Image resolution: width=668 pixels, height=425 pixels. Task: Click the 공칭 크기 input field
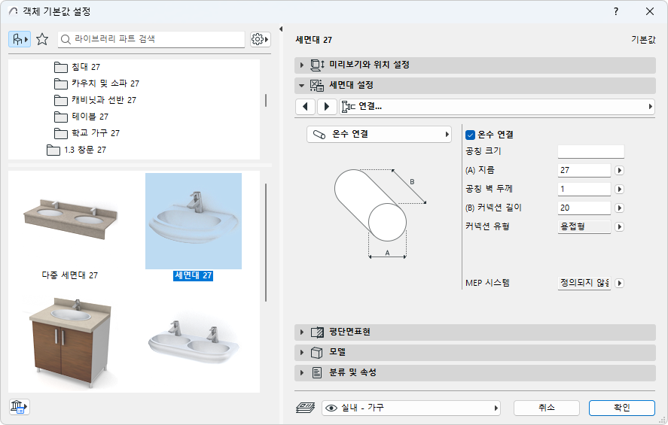[x=591, y=151]
